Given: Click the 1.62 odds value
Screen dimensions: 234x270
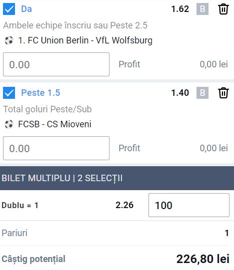Looking at the screenshot, I should pos(180,9).
